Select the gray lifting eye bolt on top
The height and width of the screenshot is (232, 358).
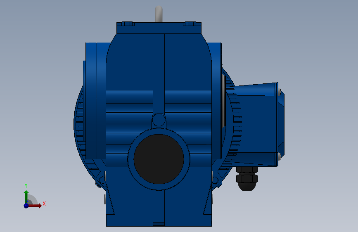click(x=159, y=14)
